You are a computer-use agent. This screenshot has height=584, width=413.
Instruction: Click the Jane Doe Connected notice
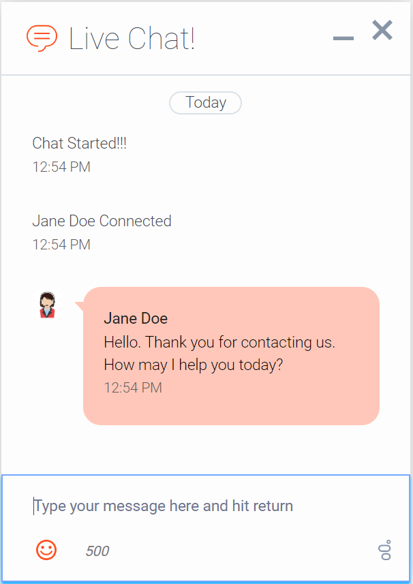tap(102, 221)
